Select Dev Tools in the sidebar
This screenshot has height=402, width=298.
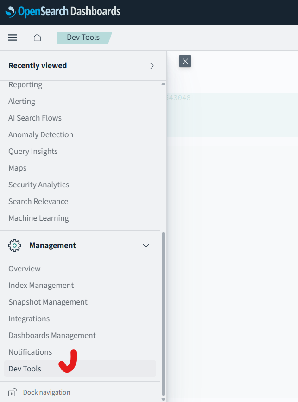[80, 369]
